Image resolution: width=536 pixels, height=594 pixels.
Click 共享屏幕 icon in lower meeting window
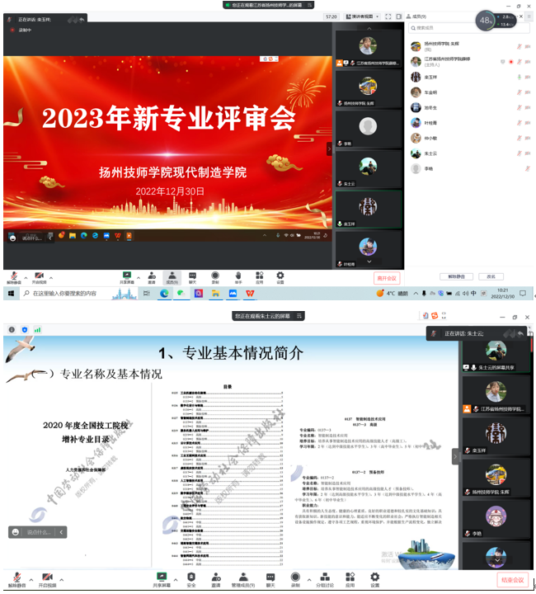pos(162,580)
